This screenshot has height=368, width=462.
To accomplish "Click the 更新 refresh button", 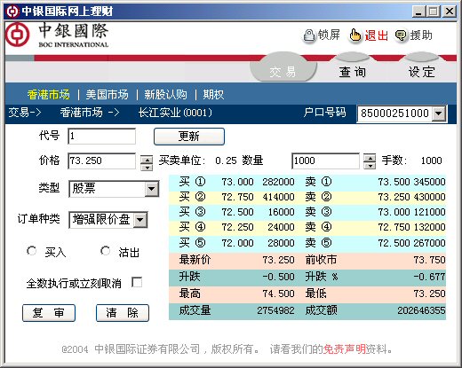I will [189, 137].
